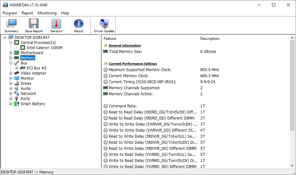Viewport: 296px width, 175px height.
Task: Expand the Network node
Action: click(11, 93)
